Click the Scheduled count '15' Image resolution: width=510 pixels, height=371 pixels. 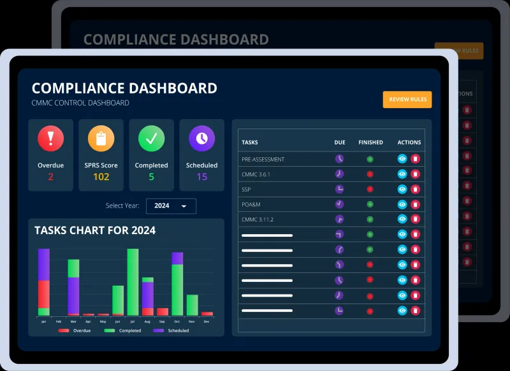coord(201,177)
